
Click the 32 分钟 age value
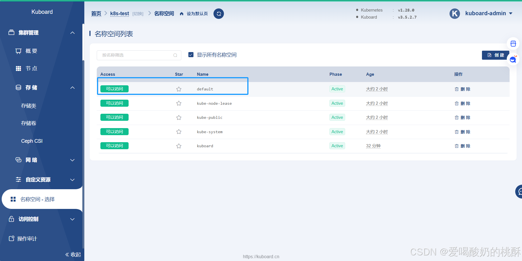coord(373,146)
